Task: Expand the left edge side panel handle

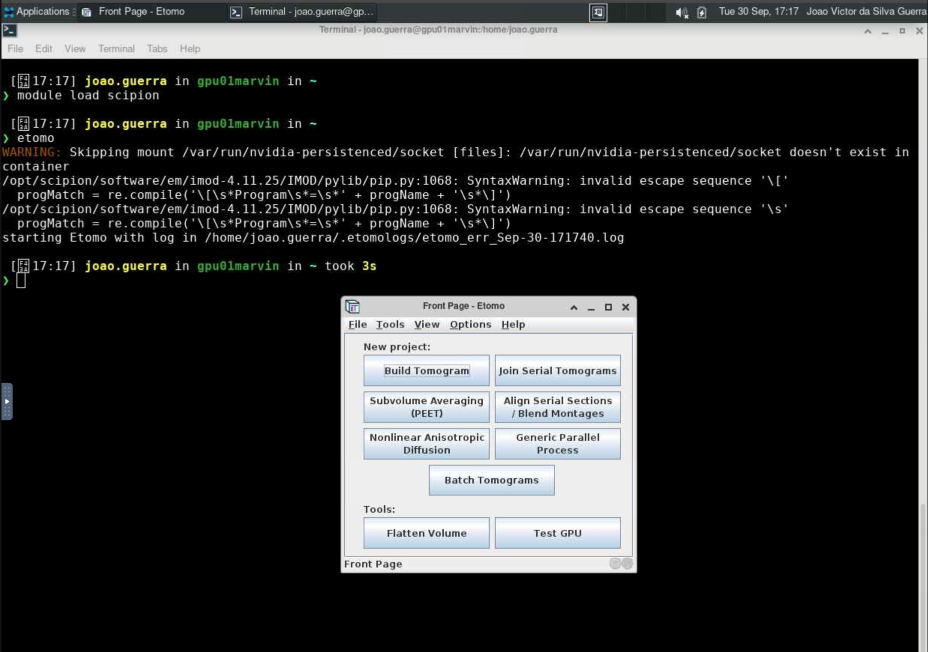Action: (7, 401)
